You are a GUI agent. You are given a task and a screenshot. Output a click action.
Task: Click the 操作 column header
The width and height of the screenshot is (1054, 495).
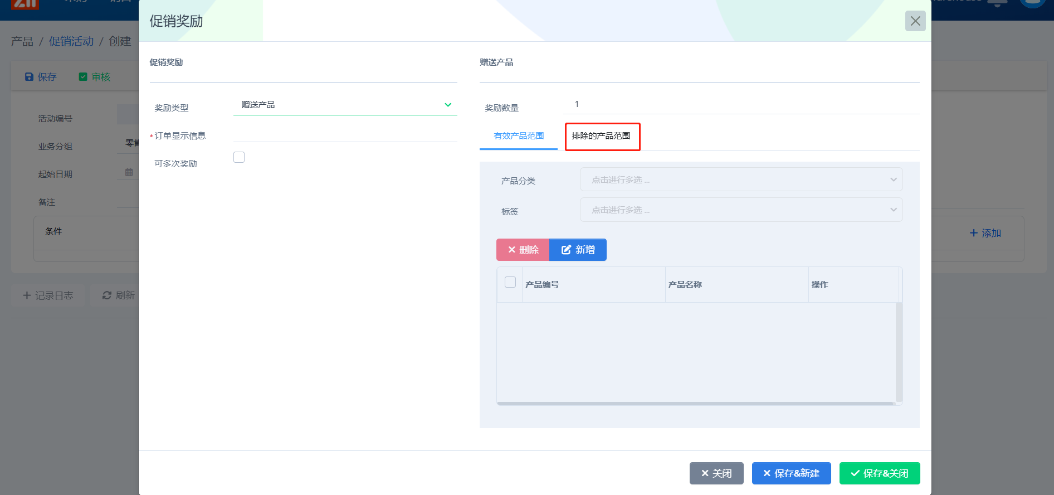coord(853,285)
